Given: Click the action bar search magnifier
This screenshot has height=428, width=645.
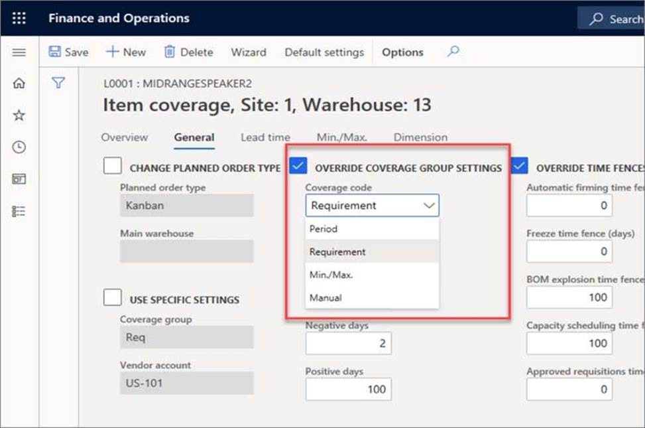Looking at the screenshot, I should [x=453, y=52].
